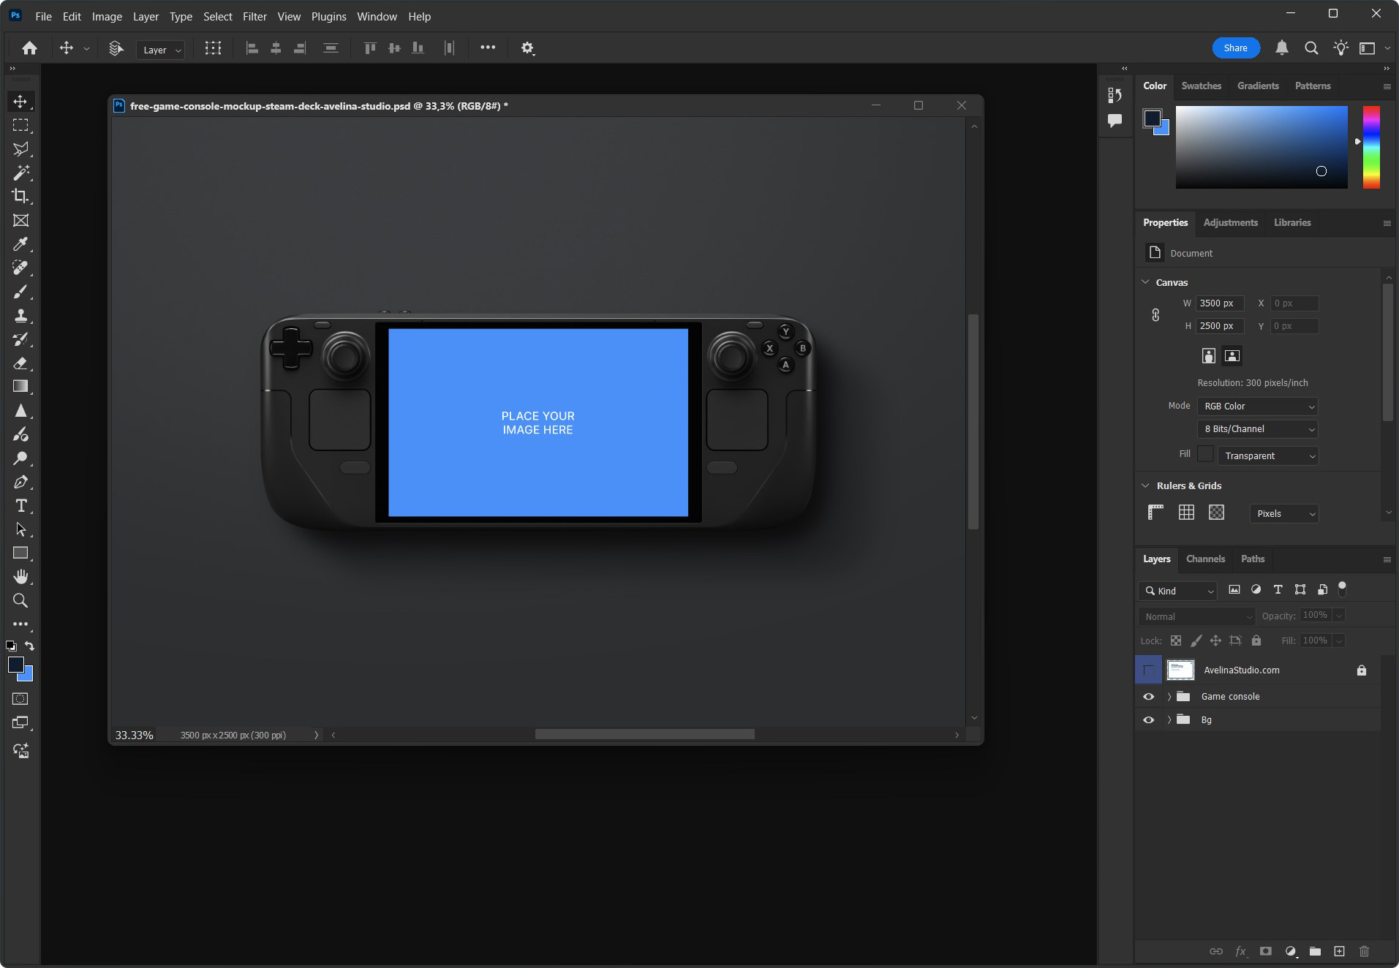Hide the Game console layer group
This screenshot has height=968, width=1399.
1148,697
